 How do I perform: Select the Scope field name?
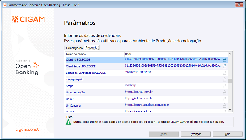click(x=70, y=86)
